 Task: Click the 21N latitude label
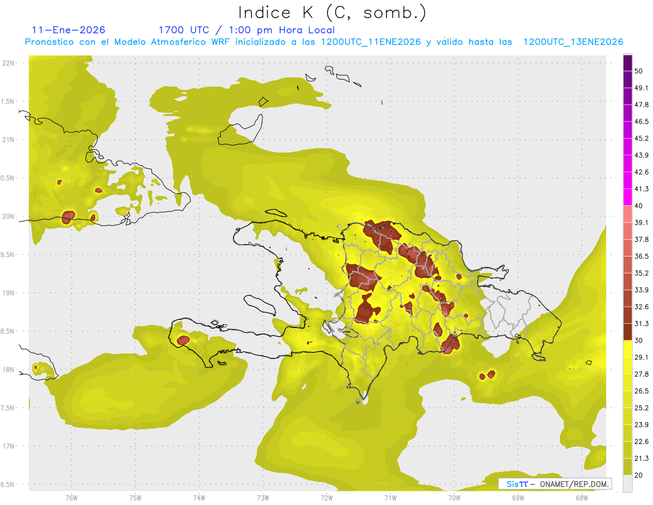click(8, 139)
